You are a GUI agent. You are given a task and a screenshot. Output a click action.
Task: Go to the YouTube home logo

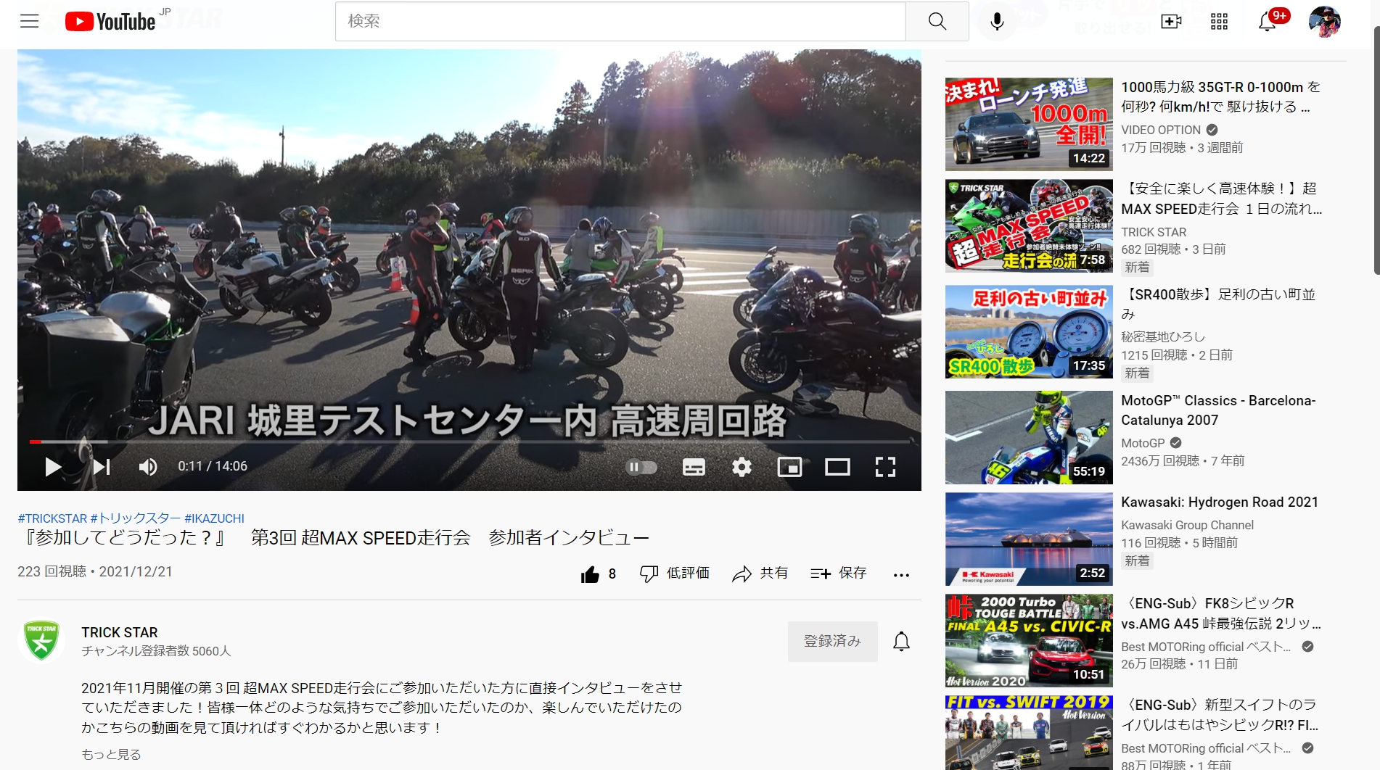tap(110, 21)
